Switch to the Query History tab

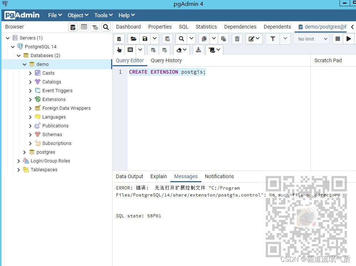tap(166, 61)
